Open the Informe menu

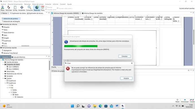coord(55,4)
